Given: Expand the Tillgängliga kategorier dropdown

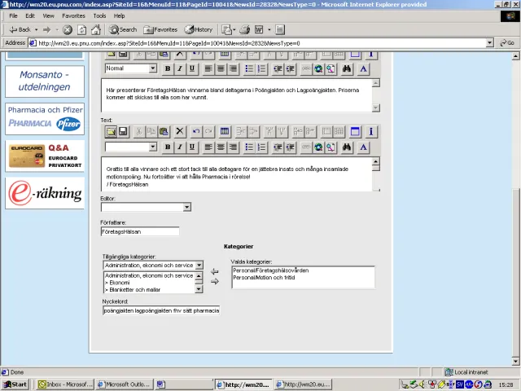Looking at the screenshot, I should pyautogui.click(x=199, y=265).
